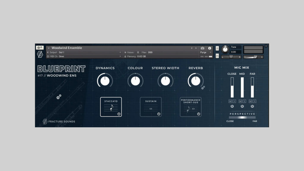
Task: Open the gear settings beside the flute illustration
Action: point(59,96)
